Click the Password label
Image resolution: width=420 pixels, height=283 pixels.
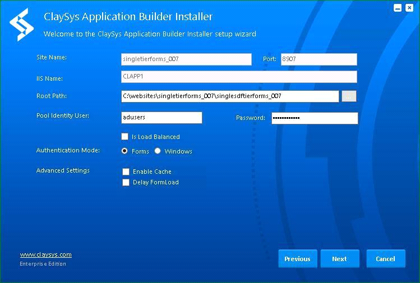(x=251, y=118)
